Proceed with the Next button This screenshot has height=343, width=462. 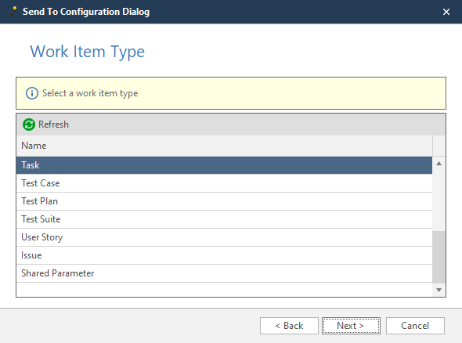[x=351, y=326]
